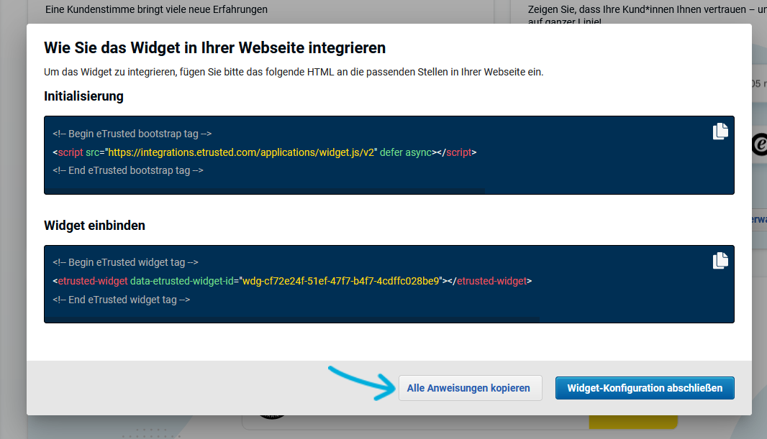Click 'data-etrusted-widget-id' attribute text
The height and width of the screenshot is (439, 767).
(x=182, y=281)
